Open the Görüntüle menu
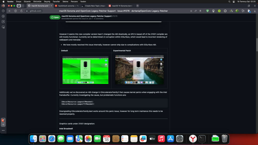 [37, 2]
